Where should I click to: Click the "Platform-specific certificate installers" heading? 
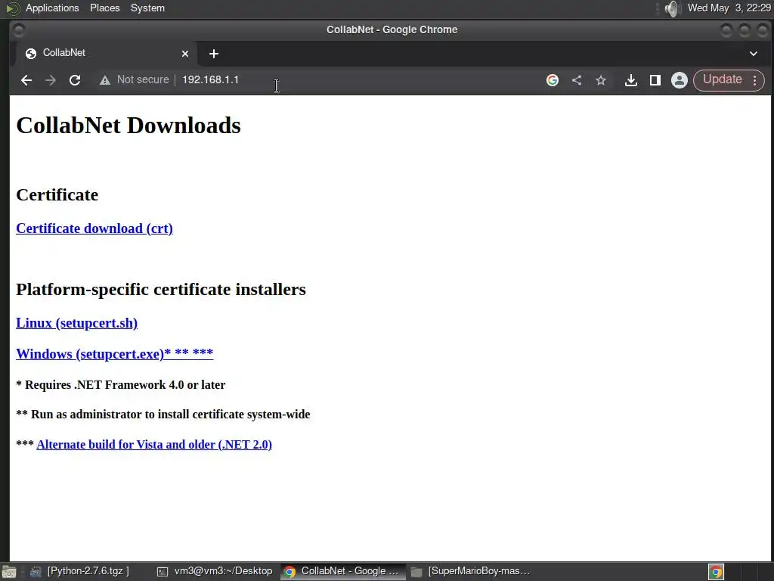161,289
